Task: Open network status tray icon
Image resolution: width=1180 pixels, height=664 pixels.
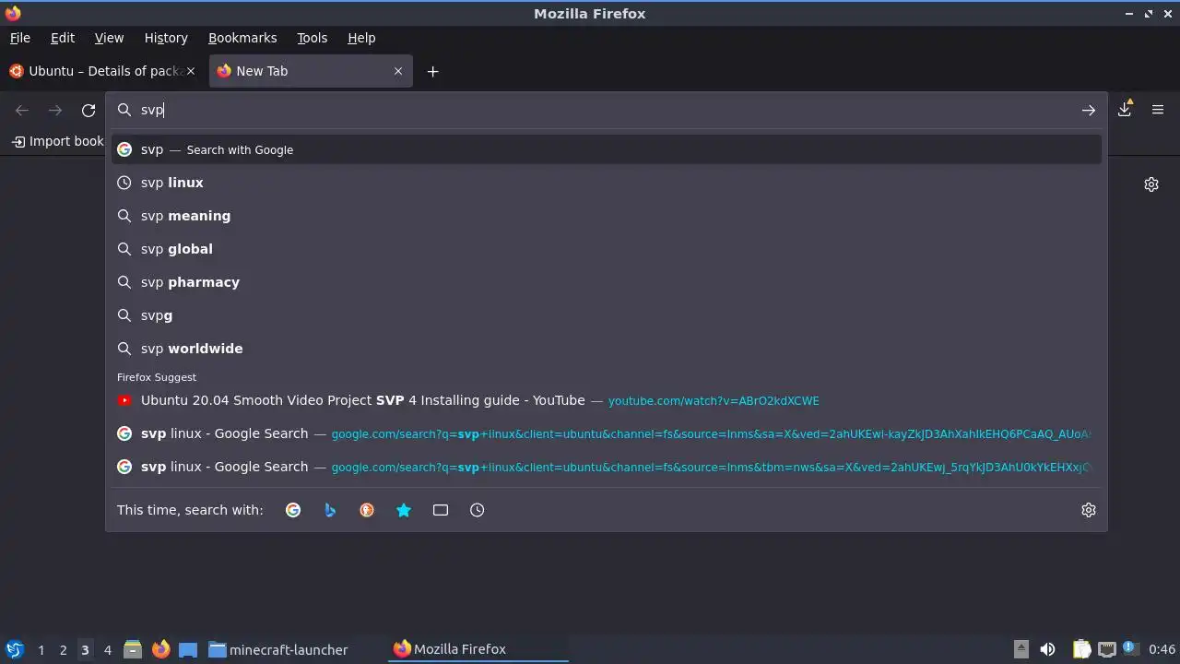Action: point(1107,649)
